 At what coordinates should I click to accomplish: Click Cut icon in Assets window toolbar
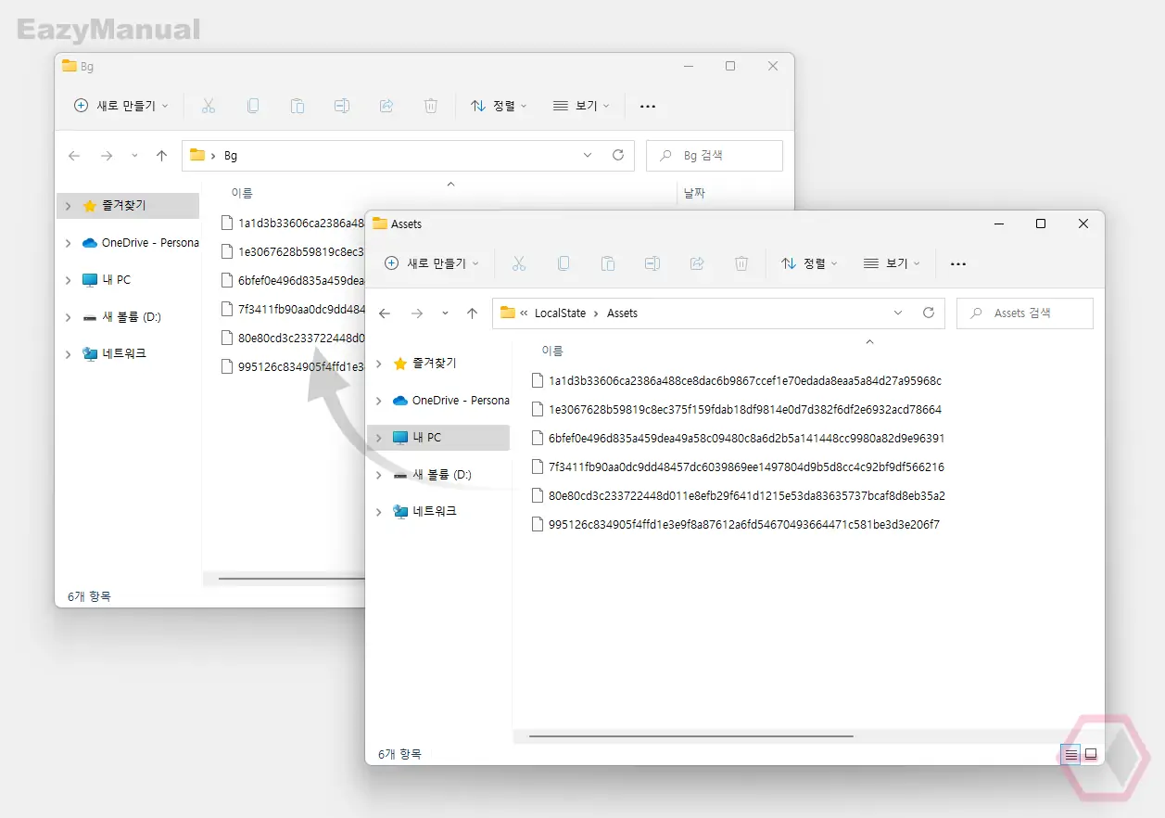(x=519, y=263)
